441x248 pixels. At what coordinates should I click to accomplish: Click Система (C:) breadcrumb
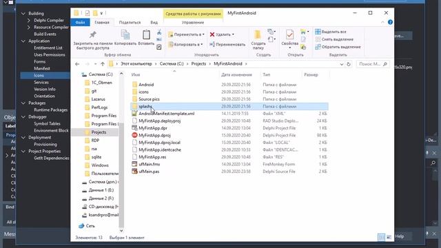[172, 64]
